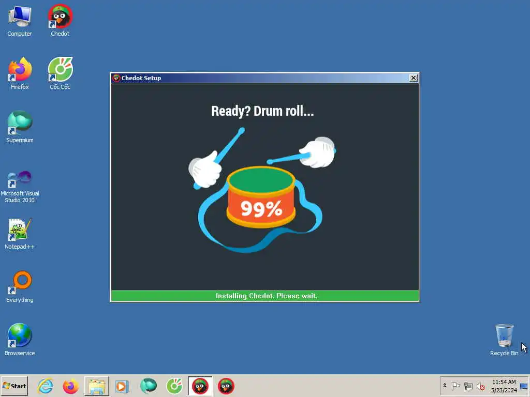Show hidden tray icons arrow
Image resolution: width=530 pixels, height=397 pixels.
(x=445, y=386)
